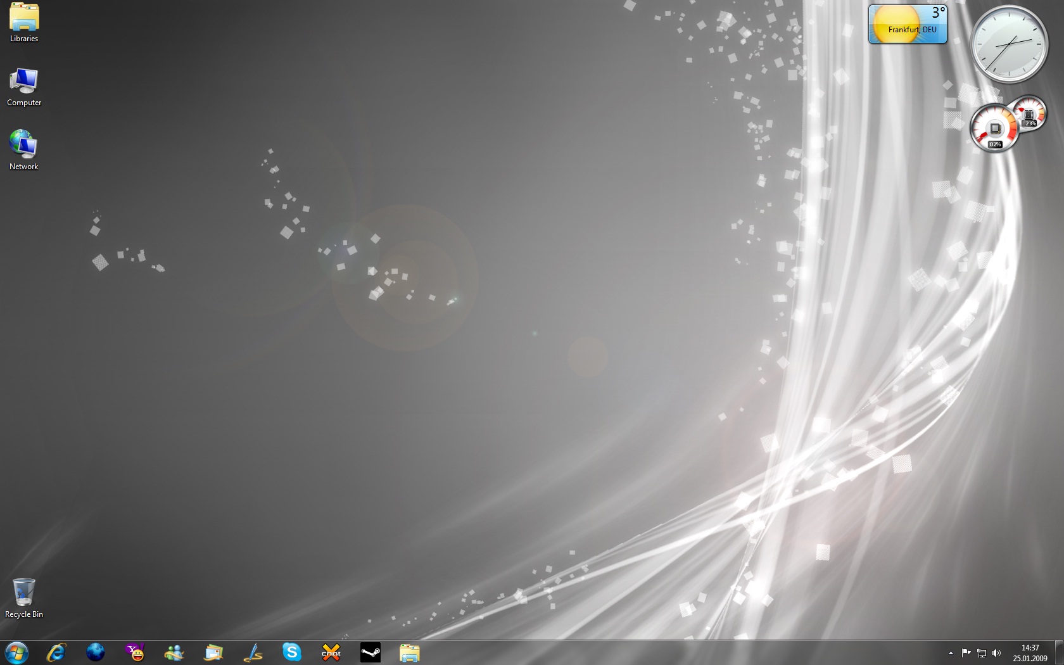Click the analog clock gadget
Screen dimensions: 1064x665
click(x=1009, y=44)
